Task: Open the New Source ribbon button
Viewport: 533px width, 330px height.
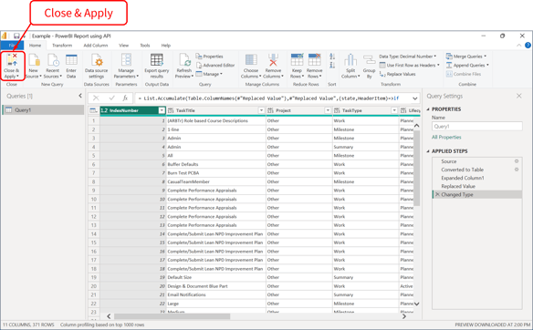Action: pyautogui.click(x=33, y=66)
